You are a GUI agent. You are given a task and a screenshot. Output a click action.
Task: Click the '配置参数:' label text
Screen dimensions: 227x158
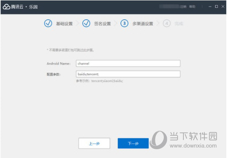(x=54, y=74)
